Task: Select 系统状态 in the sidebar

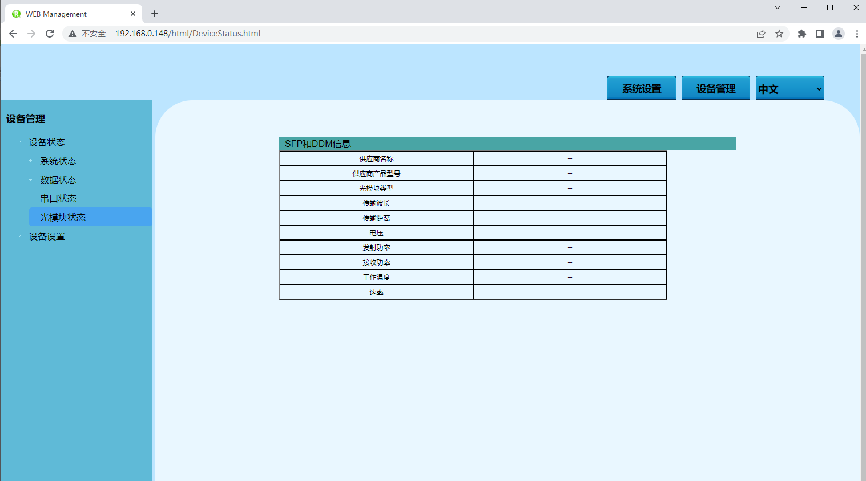Action: (58, 161)
